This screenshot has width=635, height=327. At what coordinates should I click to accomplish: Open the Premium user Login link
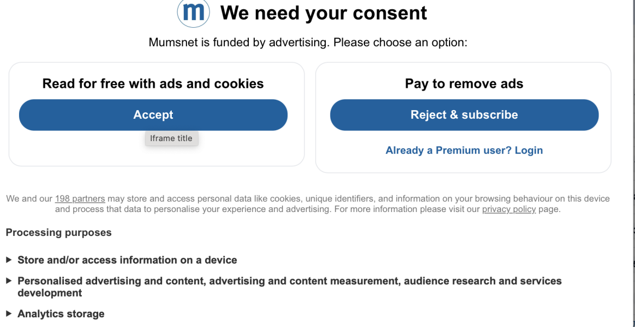tap(464, 150)
